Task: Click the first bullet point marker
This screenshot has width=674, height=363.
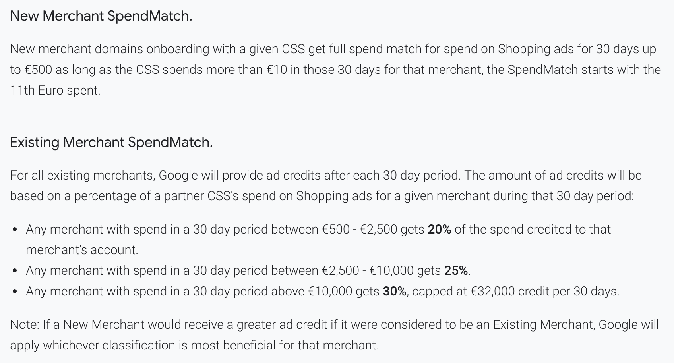Action: coord(15,230)
